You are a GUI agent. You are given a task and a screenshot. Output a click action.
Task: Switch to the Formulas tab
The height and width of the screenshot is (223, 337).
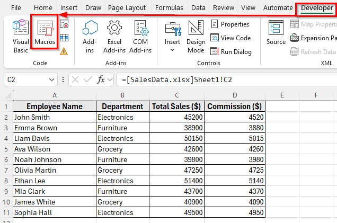[x=169, y=8]
